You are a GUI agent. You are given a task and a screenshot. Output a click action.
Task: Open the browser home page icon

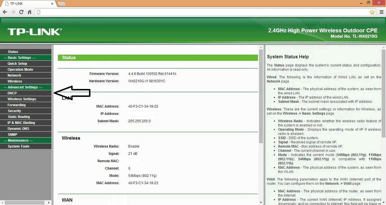(x=29, y=12)
